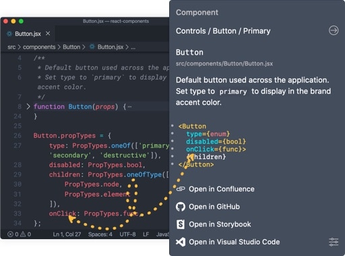
Task: Expand the breadcrumb ellipsis after Button.jsx
Action: pyautogui.click(x=133, y=47)
